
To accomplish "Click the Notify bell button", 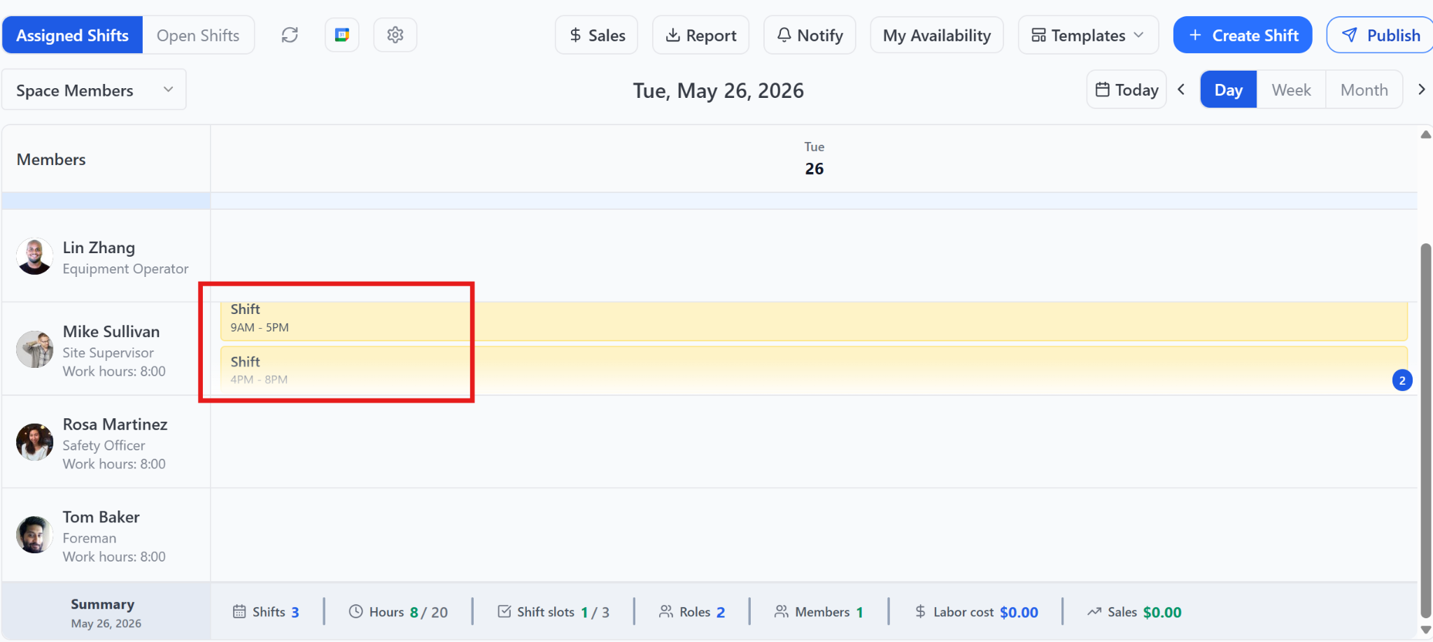I will pos(810,35).
